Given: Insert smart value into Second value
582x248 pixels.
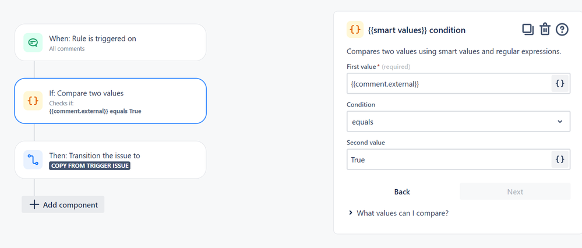Looking at the screenshot, I should click(559, 160).
